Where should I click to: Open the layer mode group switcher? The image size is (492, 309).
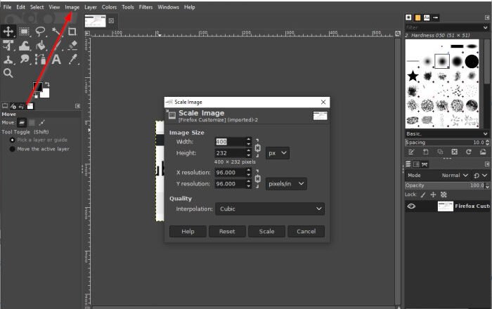[x=480, y=176]
